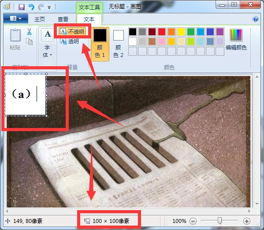Pick the gold color swatch
This screenshot has width=264, height=230.
pos(171,41)
